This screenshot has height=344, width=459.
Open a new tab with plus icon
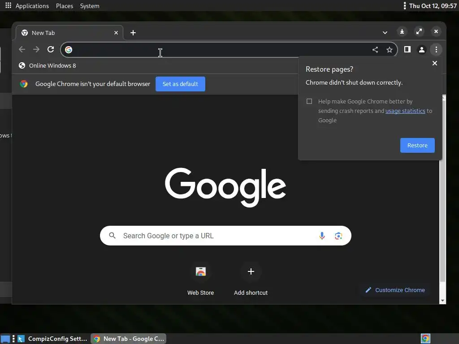pyautogui.click(x=133, y=33)
